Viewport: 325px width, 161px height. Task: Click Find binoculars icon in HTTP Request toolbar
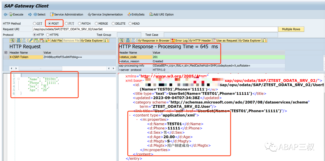tap(19, 40)
